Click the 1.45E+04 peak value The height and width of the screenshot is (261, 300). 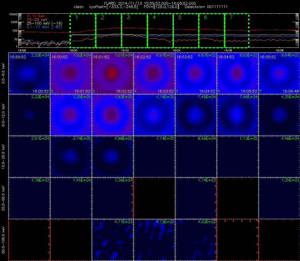82,180
